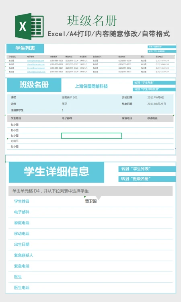Click the 医生 label in the details form
The image size is (181, 302).
coord(18,277)
